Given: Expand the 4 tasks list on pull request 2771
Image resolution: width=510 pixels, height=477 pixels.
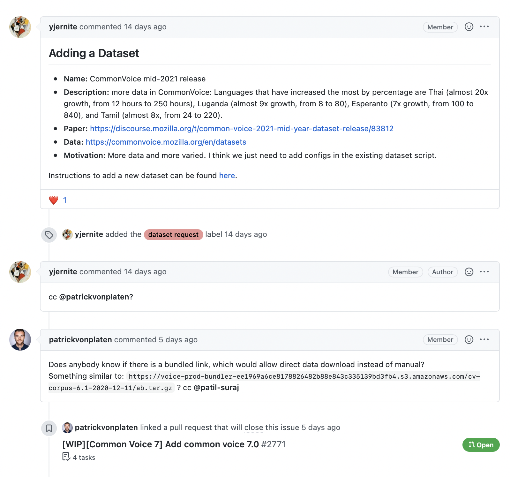Looking at the screenshot, I should point(84,457).
